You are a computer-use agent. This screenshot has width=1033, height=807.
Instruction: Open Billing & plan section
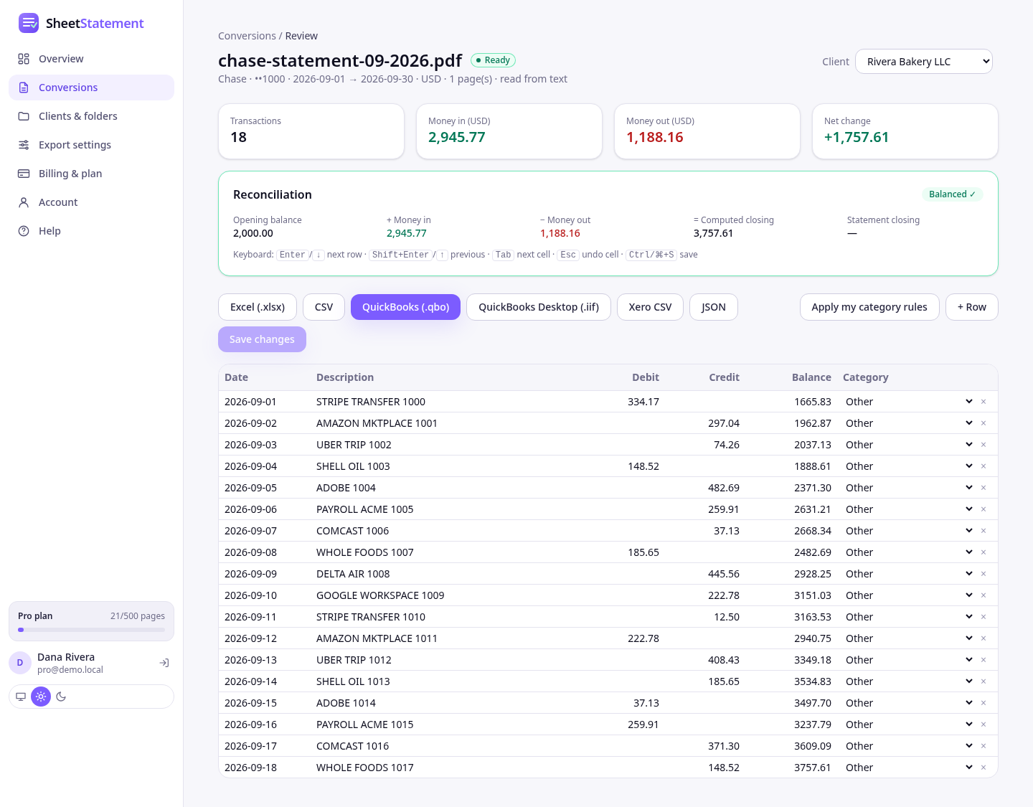click(x=91, y=174)
